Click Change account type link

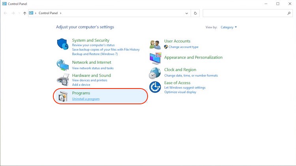coord(183,47)
